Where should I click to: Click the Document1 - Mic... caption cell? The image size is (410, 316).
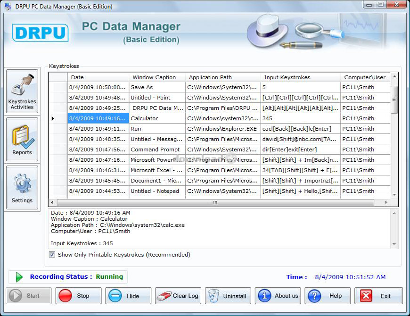[157, 181]
